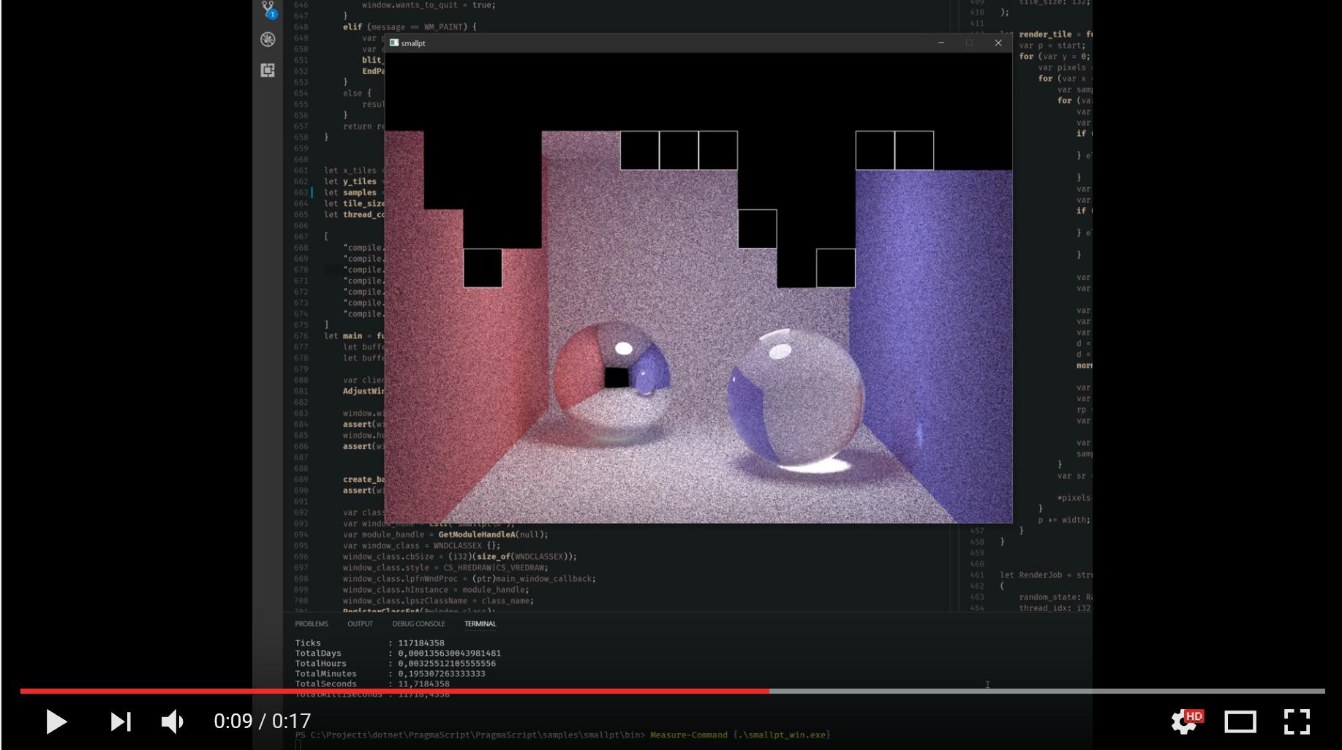Seek on the red video progress bar
The image size is (1342, 750).
coord(395,691)
